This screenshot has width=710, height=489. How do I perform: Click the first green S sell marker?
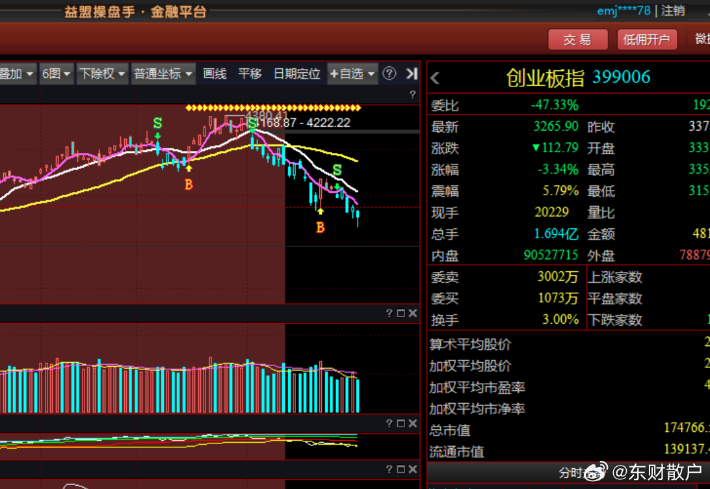coord(157,123)
